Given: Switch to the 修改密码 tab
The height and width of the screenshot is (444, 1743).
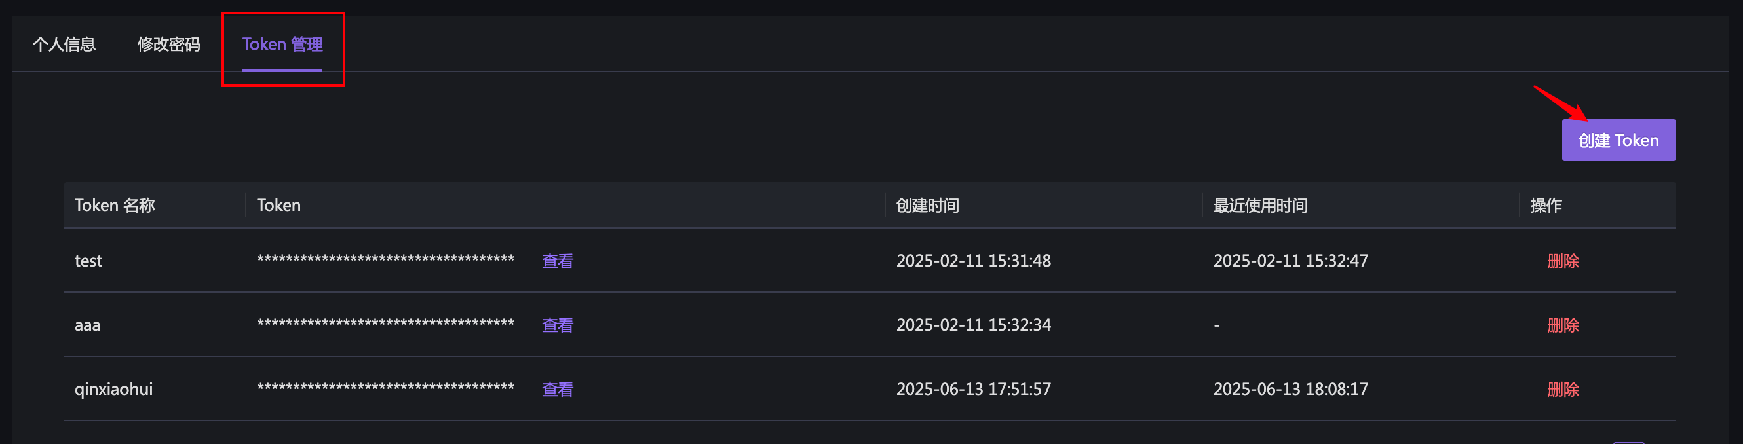Looking at the screenshot, I should tap(168, 45).
